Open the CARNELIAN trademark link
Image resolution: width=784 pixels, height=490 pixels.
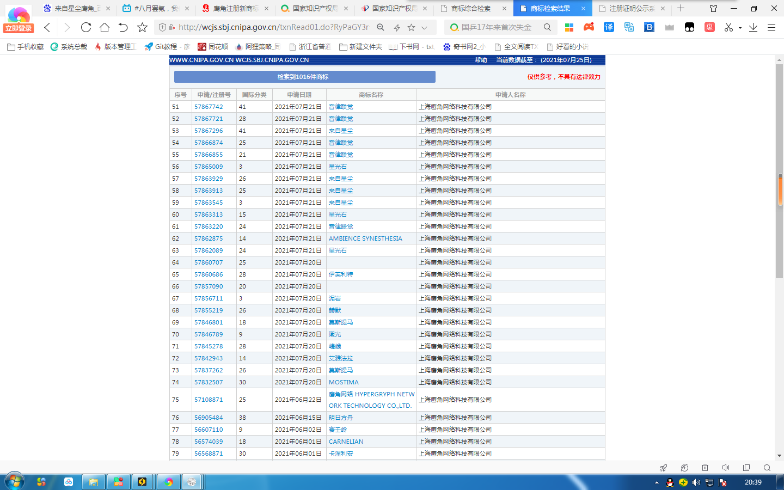(x=346, y=442)
